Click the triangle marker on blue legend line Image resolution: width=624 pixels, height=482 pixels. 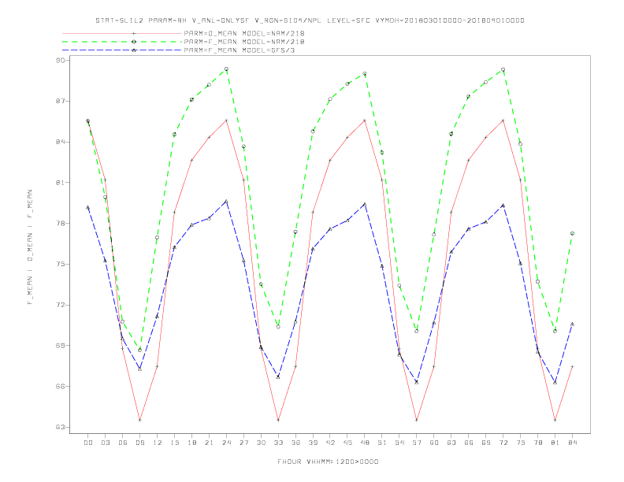point(134,50)
